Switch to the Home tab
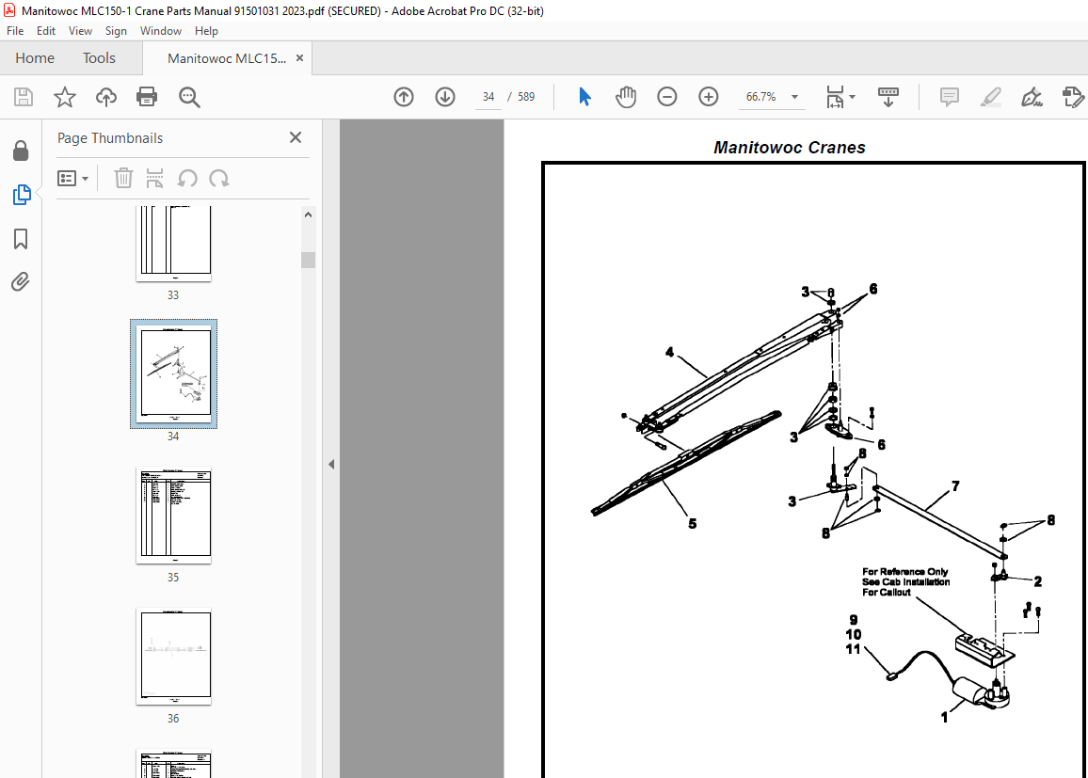The image size is (1088, 778). point(35,58)
